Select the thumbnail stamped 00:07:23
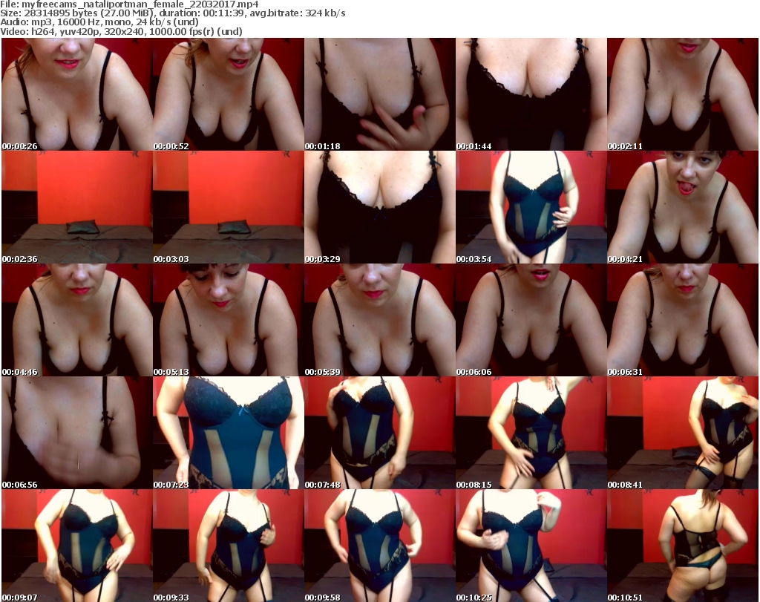This screenshot has height=602, width=760. (x=229, y=433)
